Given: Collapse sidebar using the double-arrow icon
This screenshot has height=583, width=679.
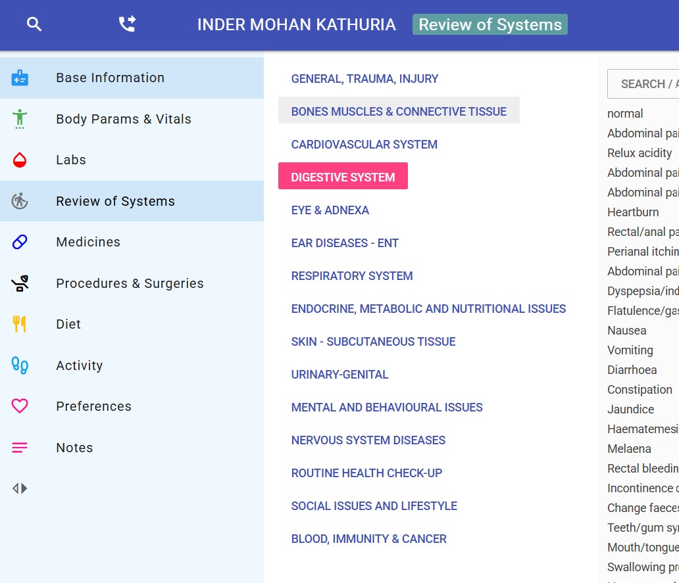Looking at the screenshot, I should tap(20, 488).
